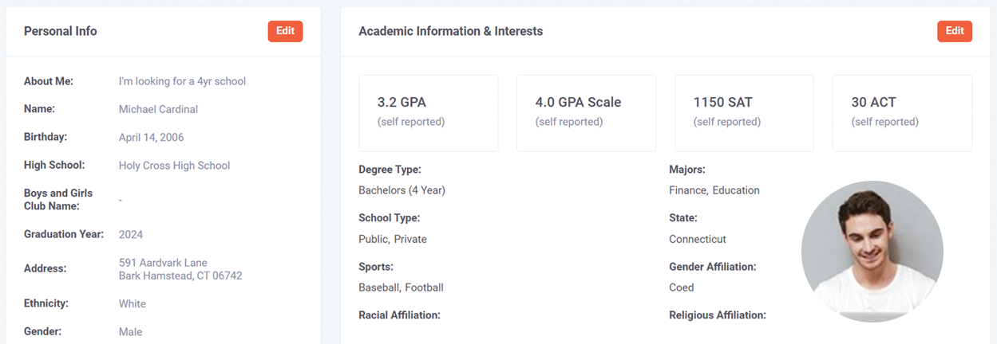Image resolution: width=997 pixels, height=344 pixels.
Task: Click the 1150 SAT score card
Action: click(744, 112)
